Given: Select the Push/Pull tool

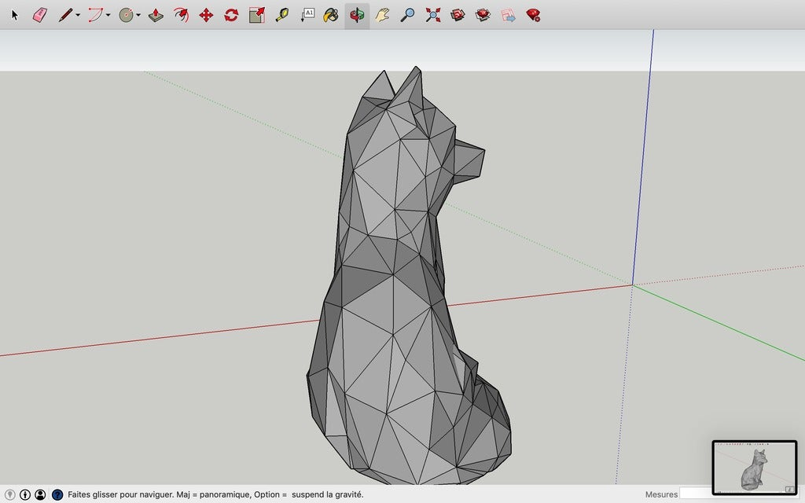Looking at the screenshot, I should [x=156, y=14].
